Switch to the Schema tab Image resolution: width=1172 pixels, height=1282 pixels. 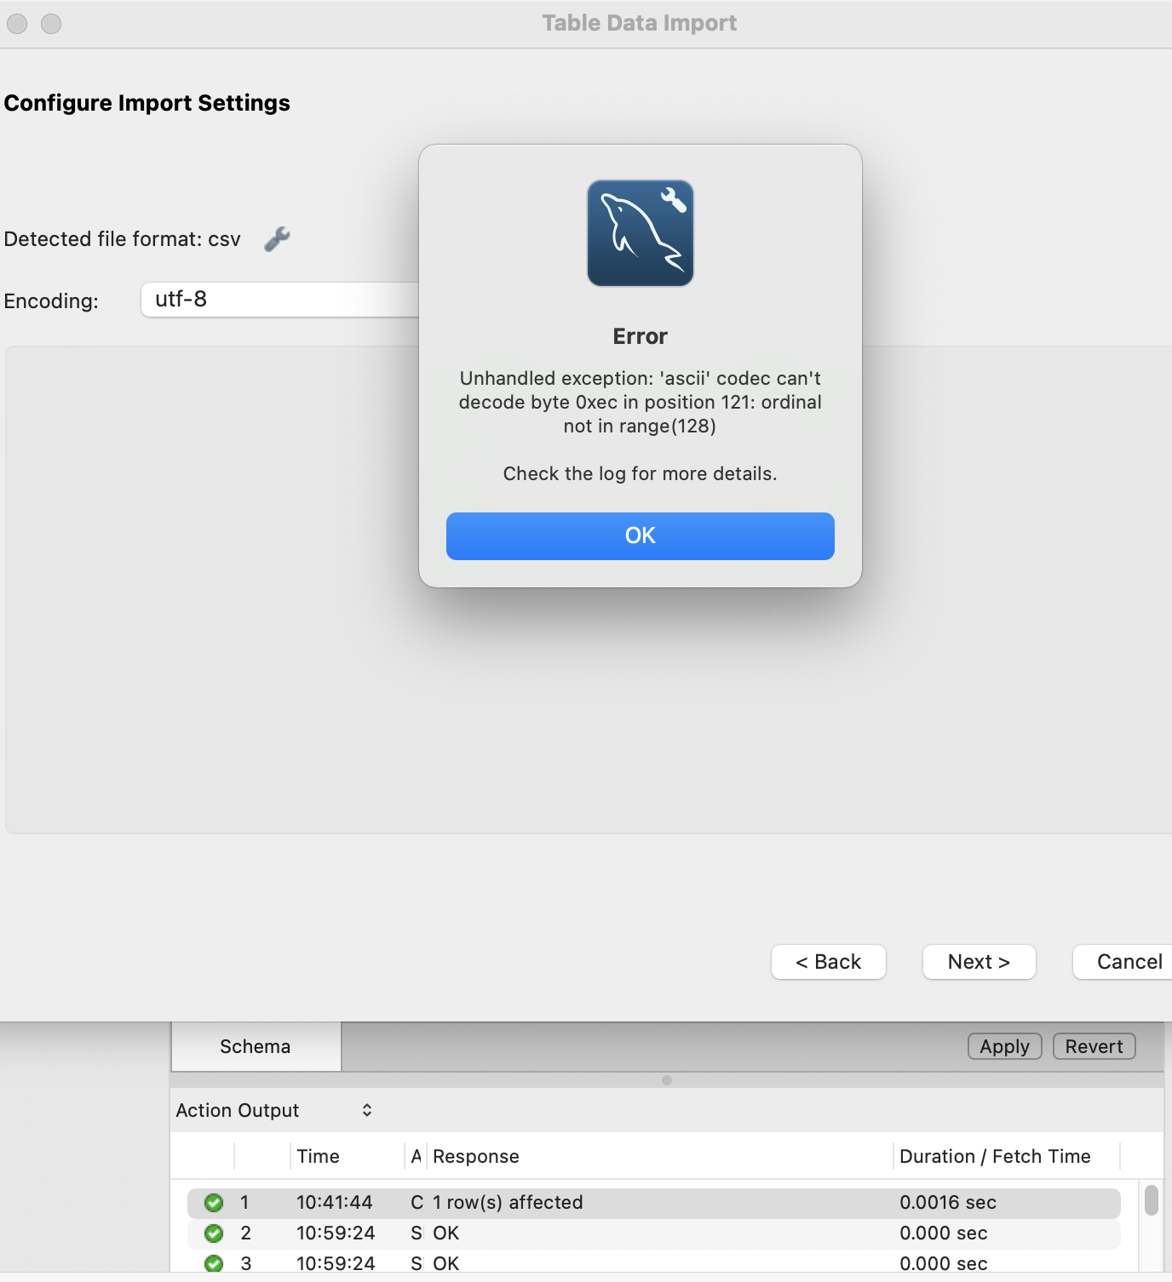(256, 1046)
